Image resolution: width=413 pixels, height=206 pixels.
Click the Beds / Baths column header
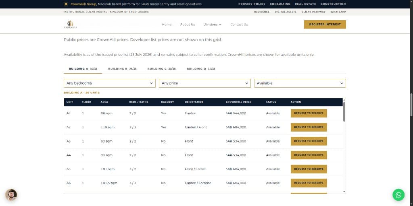(139, 102)
